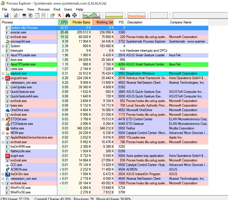The width and height of the screenshot is (228, 200).
Task: Select the csrss.exe process row
Action: (104, 69)
